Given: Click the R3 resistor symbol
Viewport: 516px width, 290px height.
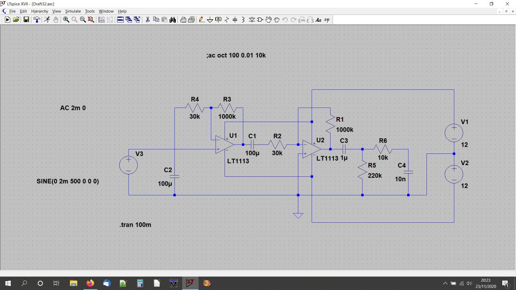Looking at the screenshot, I should tap(227, 108).
